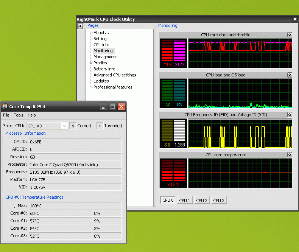This screenshot has height=252, width=299.
Task: Click the Core #1 temperature 57°C
Action: (61, 221)
